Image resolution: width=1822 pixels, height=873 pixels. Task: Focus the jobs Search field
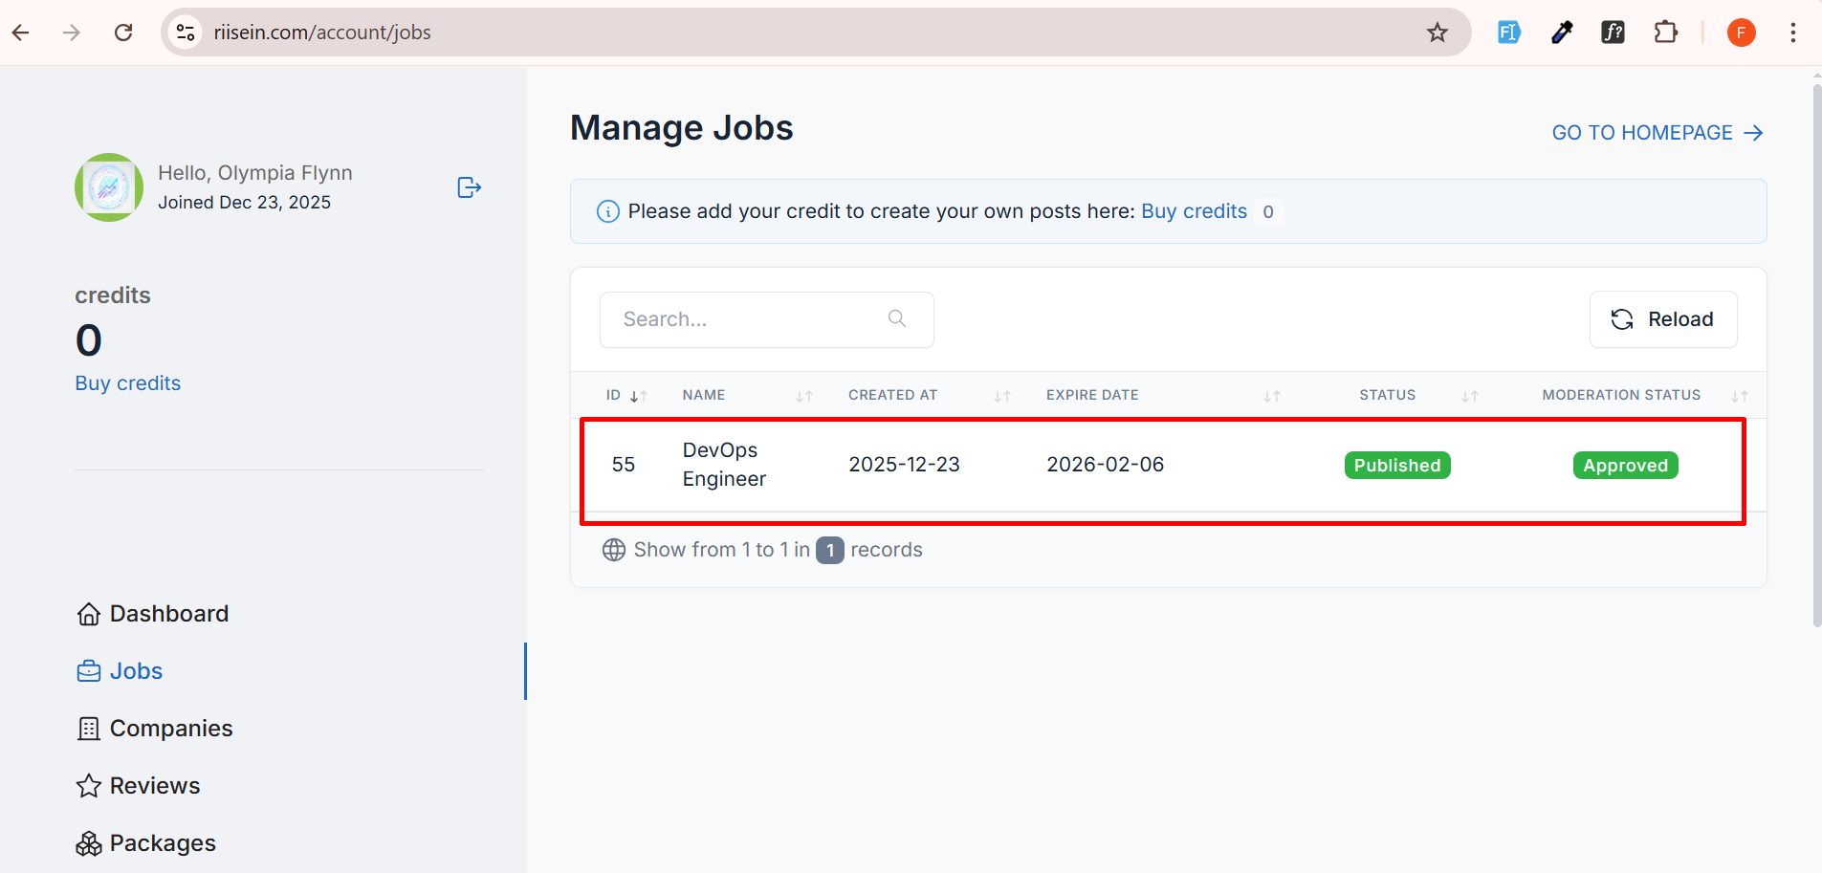point(751,319)
